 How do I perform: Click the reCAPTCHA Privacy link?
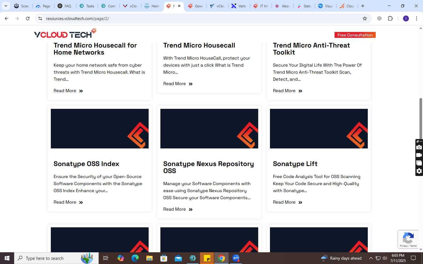(x=404, y=246)
